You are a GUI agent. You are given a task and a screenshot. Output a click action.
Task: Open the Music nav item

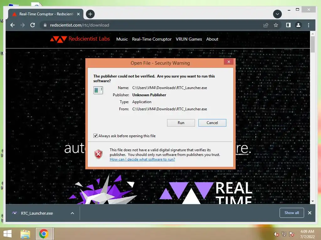tap(122, 39)
